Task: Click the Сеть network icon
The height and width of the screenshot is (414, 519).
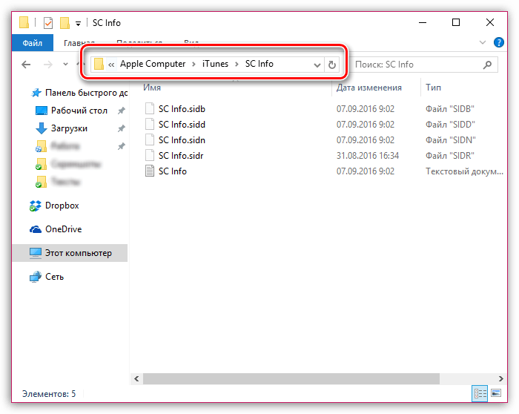Action: (36, 277)
